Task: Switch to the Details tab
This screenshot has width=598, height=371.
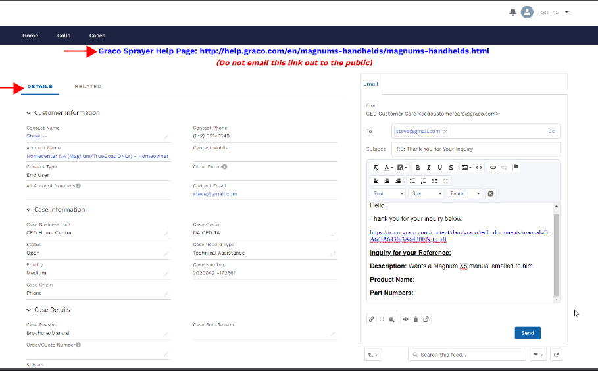Action: (39, 87)
